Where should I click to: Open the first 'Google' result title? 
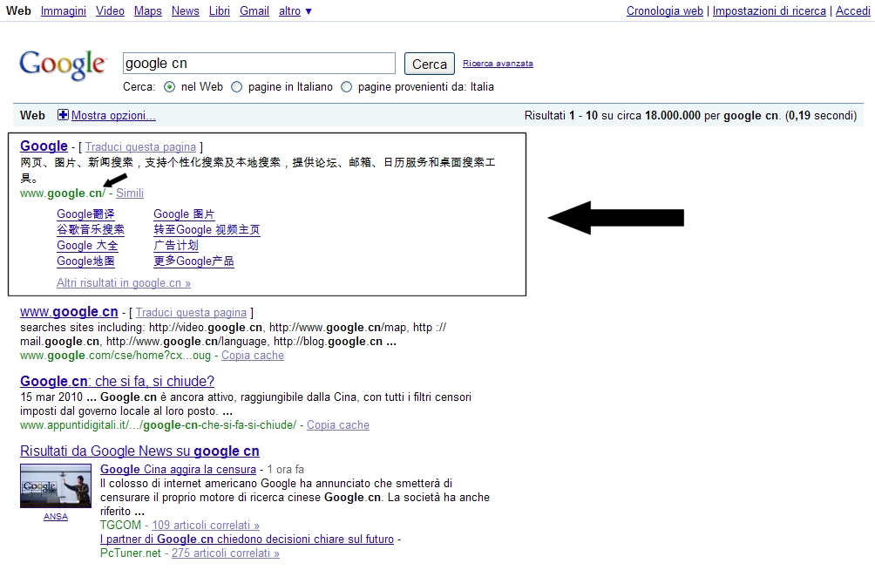pos(44,146)
